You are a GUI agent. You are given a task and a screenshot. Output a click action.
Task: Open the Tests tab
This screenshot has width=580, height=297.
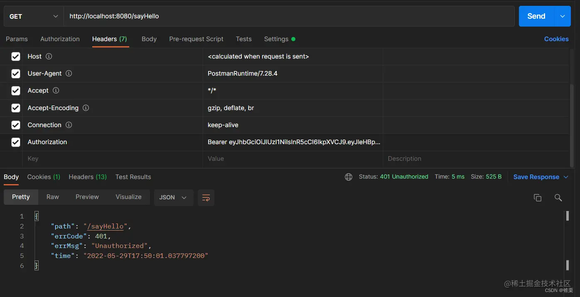click(x=244, y=39)
